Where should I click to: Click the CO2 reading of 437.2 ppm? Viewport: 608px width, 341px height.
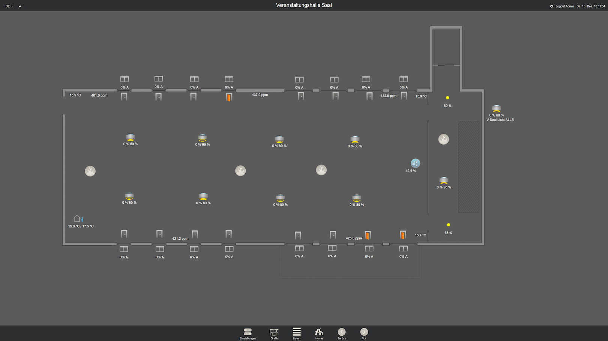pyautogui.click(x=260, y=95)
